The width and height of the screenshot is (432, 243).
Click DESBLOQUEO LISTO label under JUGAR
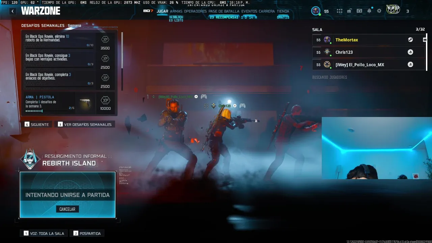click(x=176, y=19)
